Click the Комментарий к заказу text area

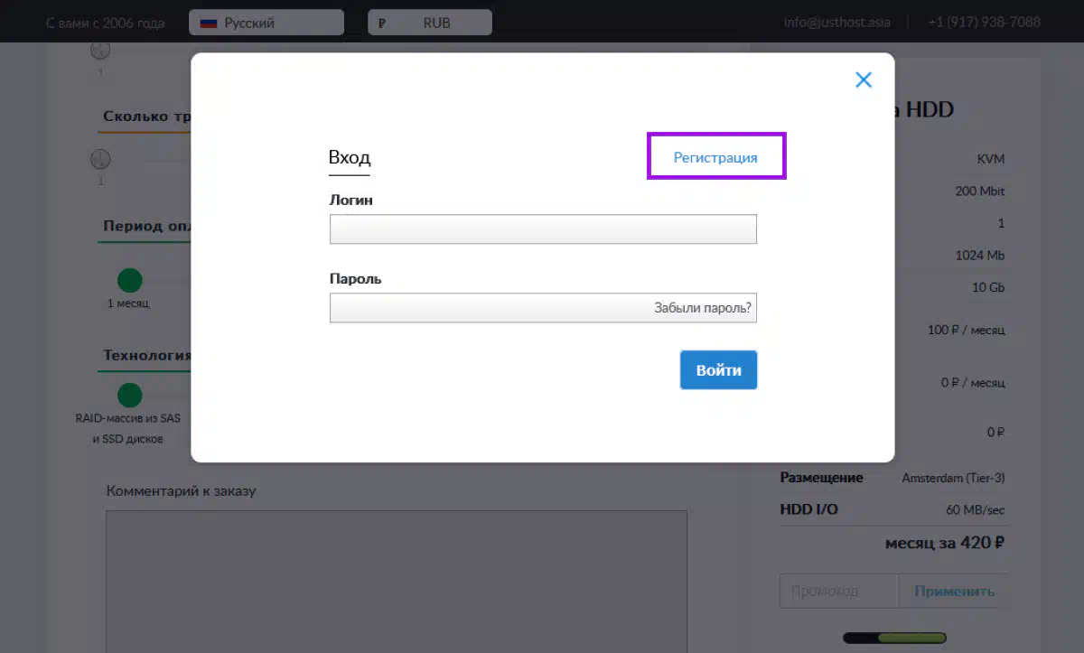click(397, 582)
